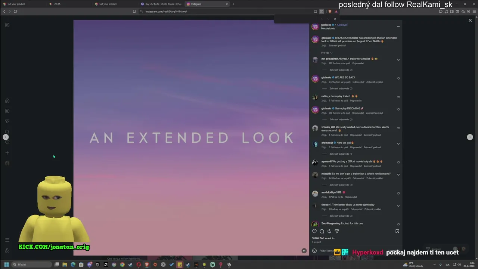The width and height of the screenshot is (478, 269).
Task: Click the Windows taskbar search box
Action: click(31, 265)
